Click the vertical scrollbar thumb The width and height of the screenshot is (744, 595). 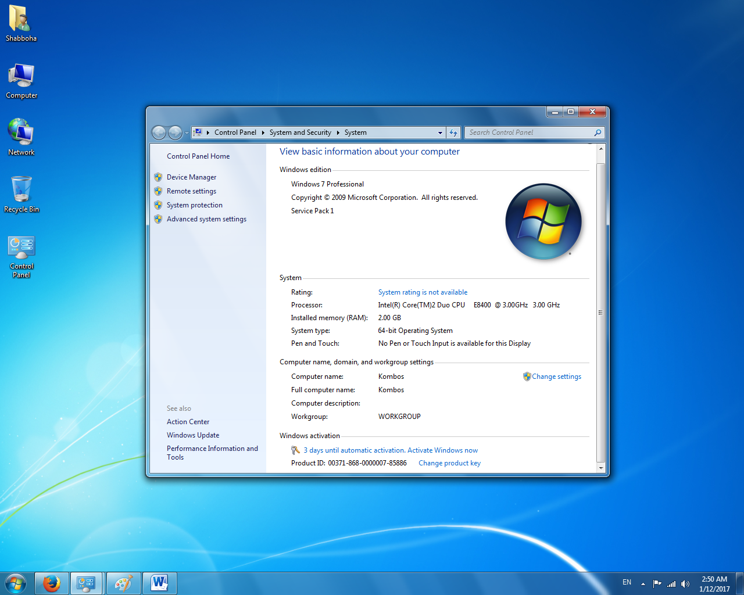[x=601, y=313]
